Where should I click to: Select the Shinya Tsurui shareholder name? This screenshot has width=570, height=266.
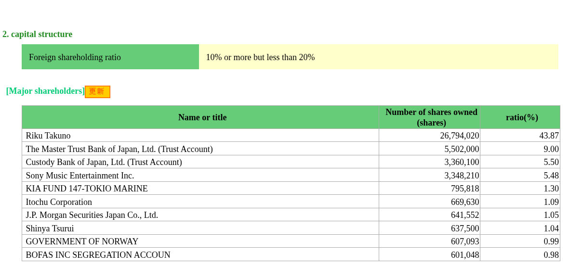point(50,228)
